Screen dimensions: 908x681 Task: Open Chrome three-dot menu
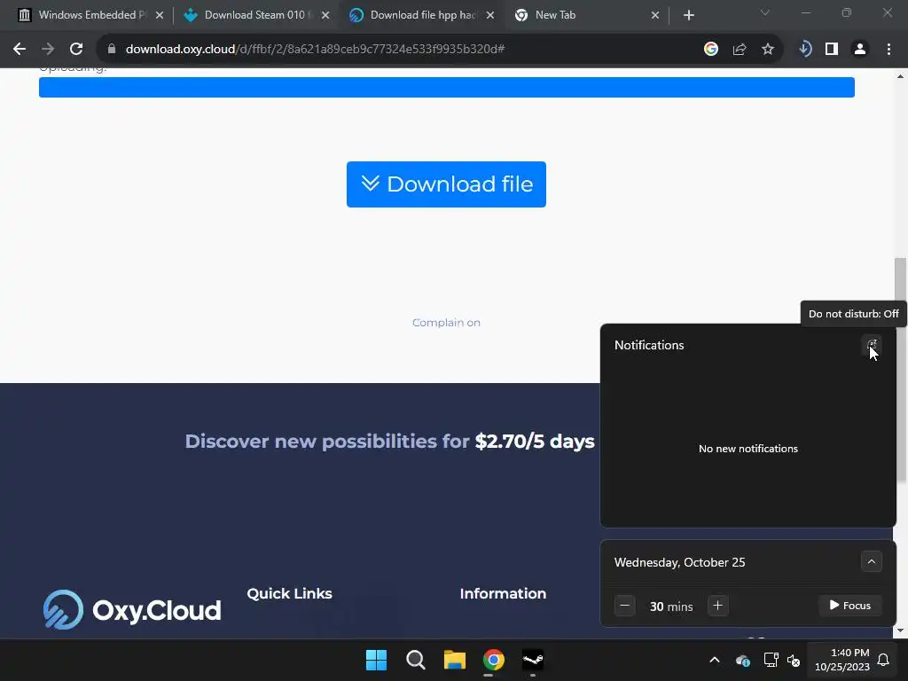click(888, 50)
